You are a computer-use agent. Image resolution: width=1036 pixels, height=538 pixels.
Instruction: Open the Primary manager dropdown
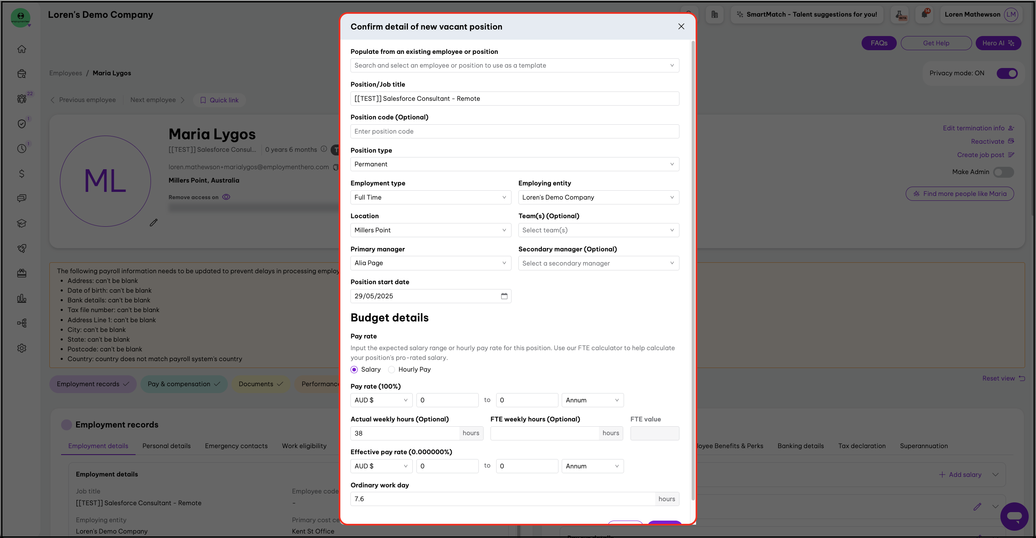click(x=430, y=263)
